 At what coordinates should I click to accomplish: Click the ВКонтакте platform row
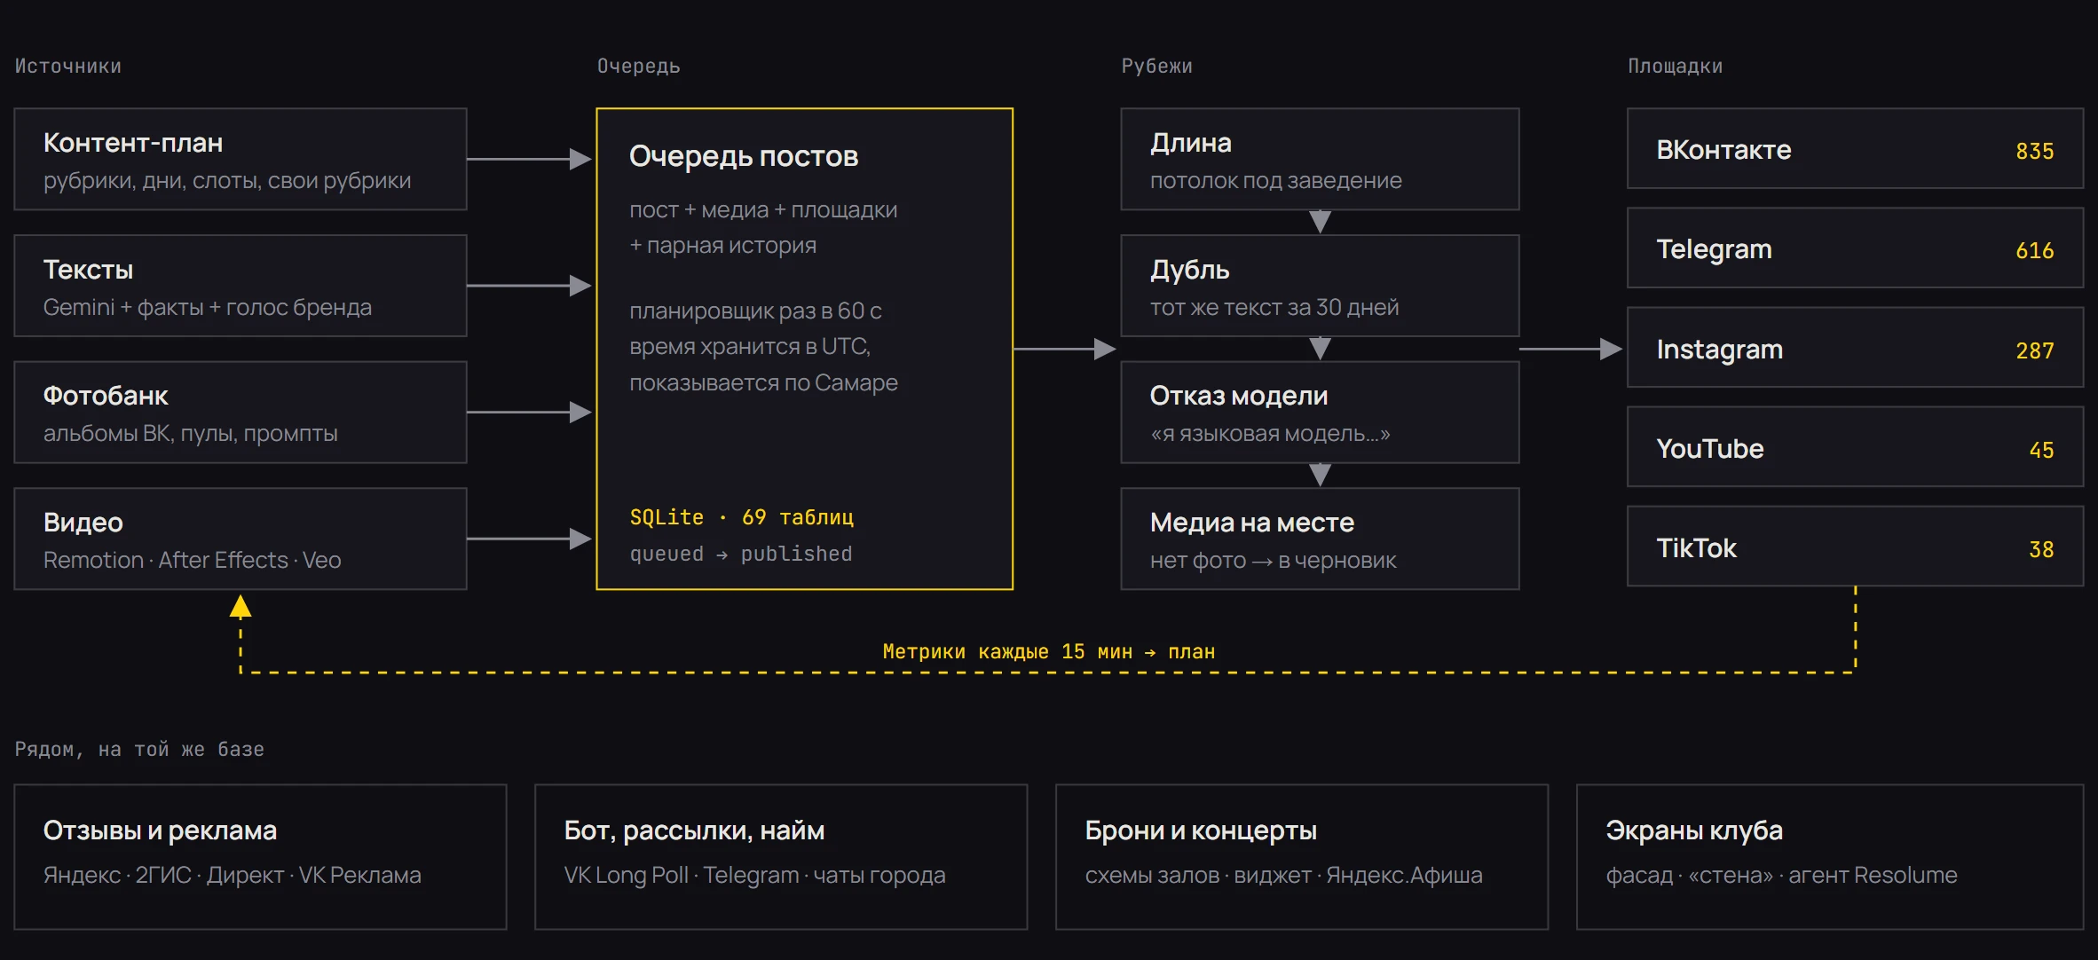(x=1855, y=149)
